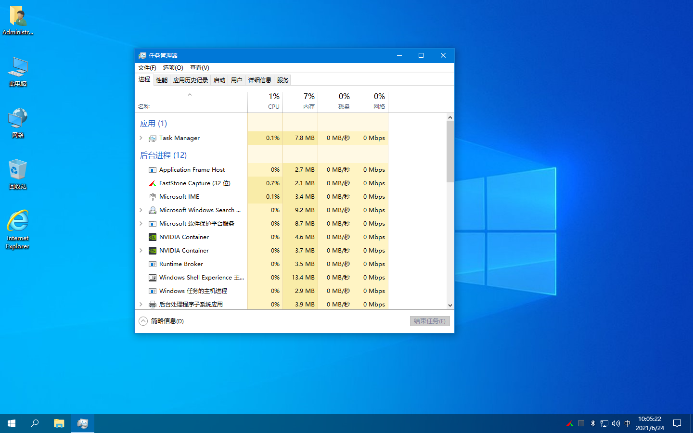693x433 pixels.
Task: Click the expandable NVIDIA Container icon
Action: 153,251
